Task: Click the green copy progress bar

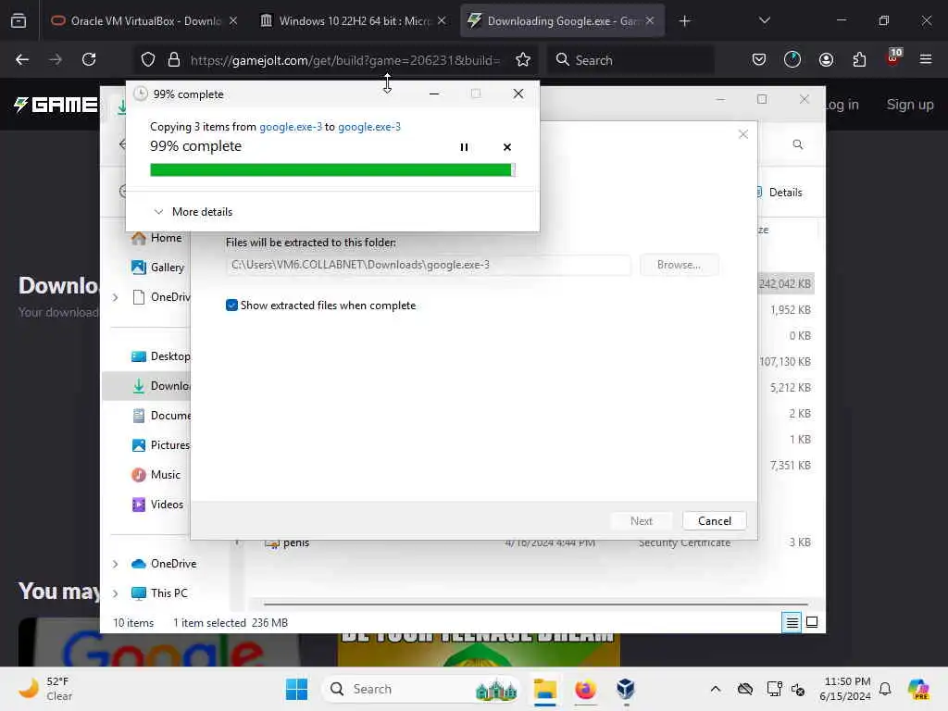Action: [x=332, y=170]
